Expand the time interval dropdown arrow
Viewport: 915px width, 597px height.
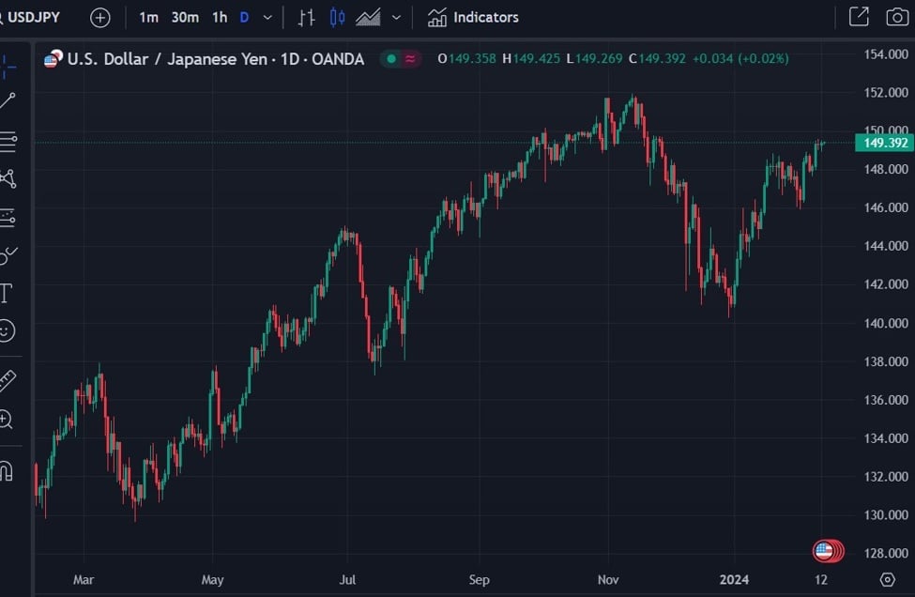tap(268, 18)
